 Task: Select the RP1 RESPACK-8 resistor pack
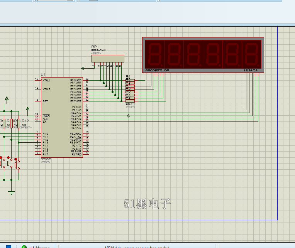point(108,59)
